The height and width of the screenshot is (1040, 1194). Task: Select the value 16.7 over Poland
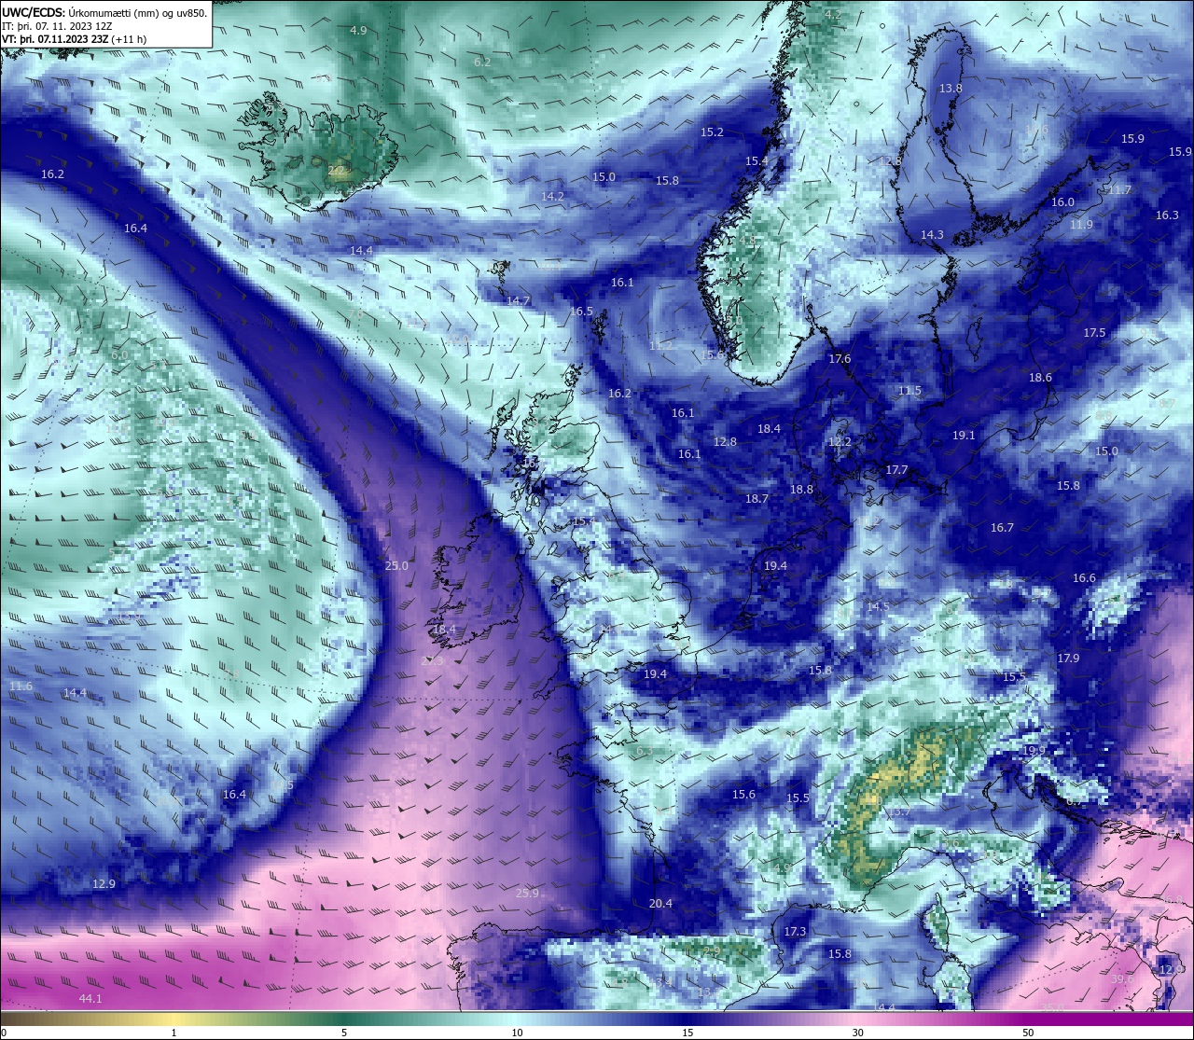click(1002, 528)
